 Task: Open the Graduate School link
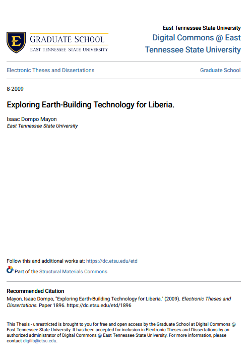point(220,70)
